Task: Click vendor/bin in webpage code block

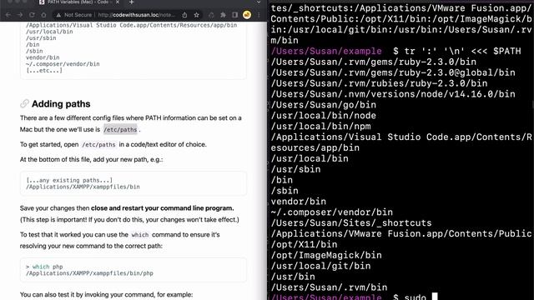Action: (43, 57)
